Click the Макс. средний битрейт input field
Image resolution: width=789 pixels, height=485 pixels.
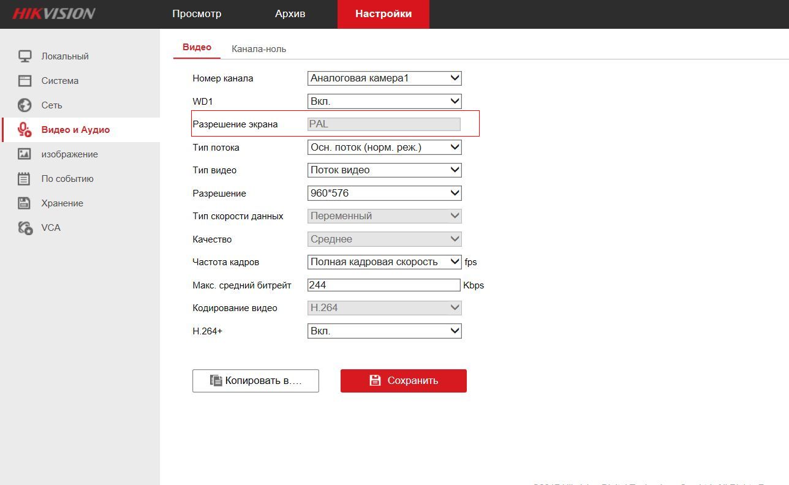point(383,285)
